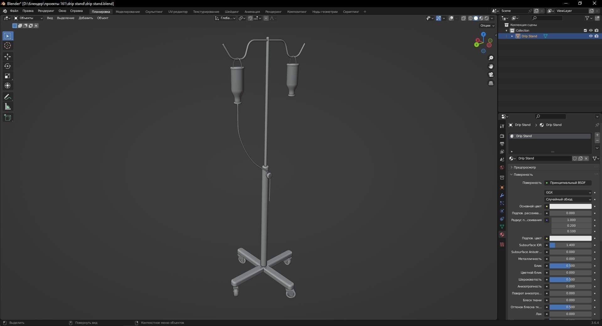This screenshot has width=602, height=326.
Task: Click the zoom view magnifier icon
Action: (491, 58)
